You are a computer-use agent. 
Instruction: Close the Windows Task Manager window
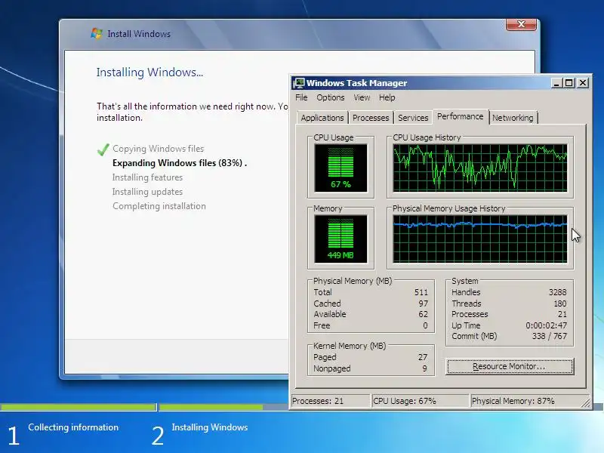pyautogui.click(x=583, y=83)
